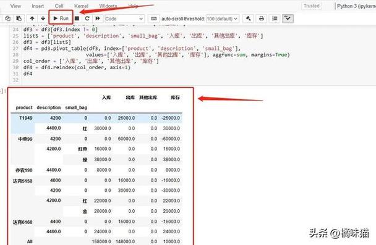This screenshot has width=376, height=245.
Task: Select the 中单99 product row label
Action: point(25,139)
